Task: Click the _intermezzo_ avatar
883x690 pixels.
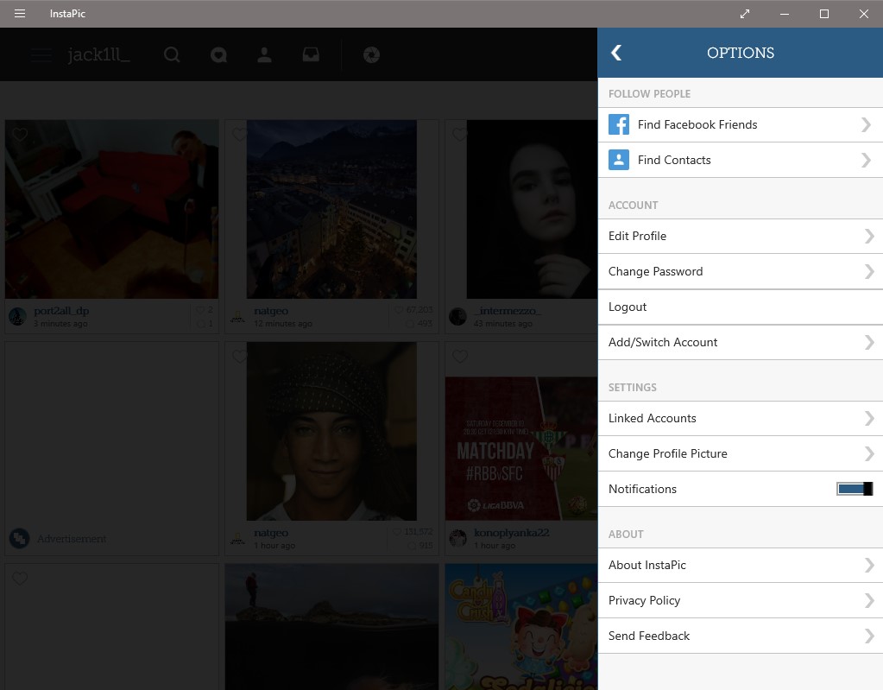Action: (x=457, y=317)
